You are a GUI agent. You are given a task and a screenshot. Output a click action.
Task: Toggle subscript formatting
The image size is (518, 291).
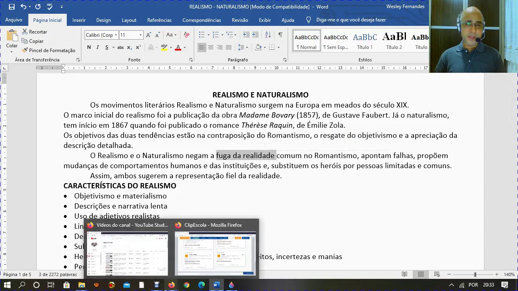tap(129, 48)
